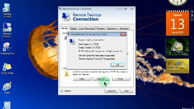The height and width of the screenshot is (109, 194).
Task: Click 'Network Level Authentication supported.' text
Action: click(97, 55)
